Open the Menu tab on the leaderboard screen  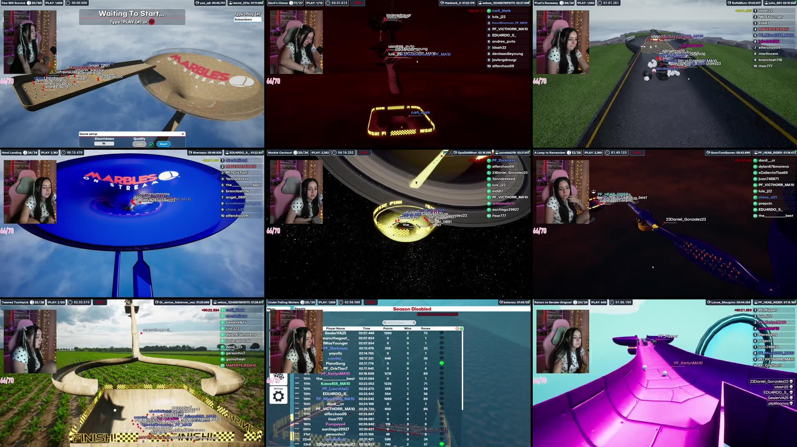click(271, 309)
